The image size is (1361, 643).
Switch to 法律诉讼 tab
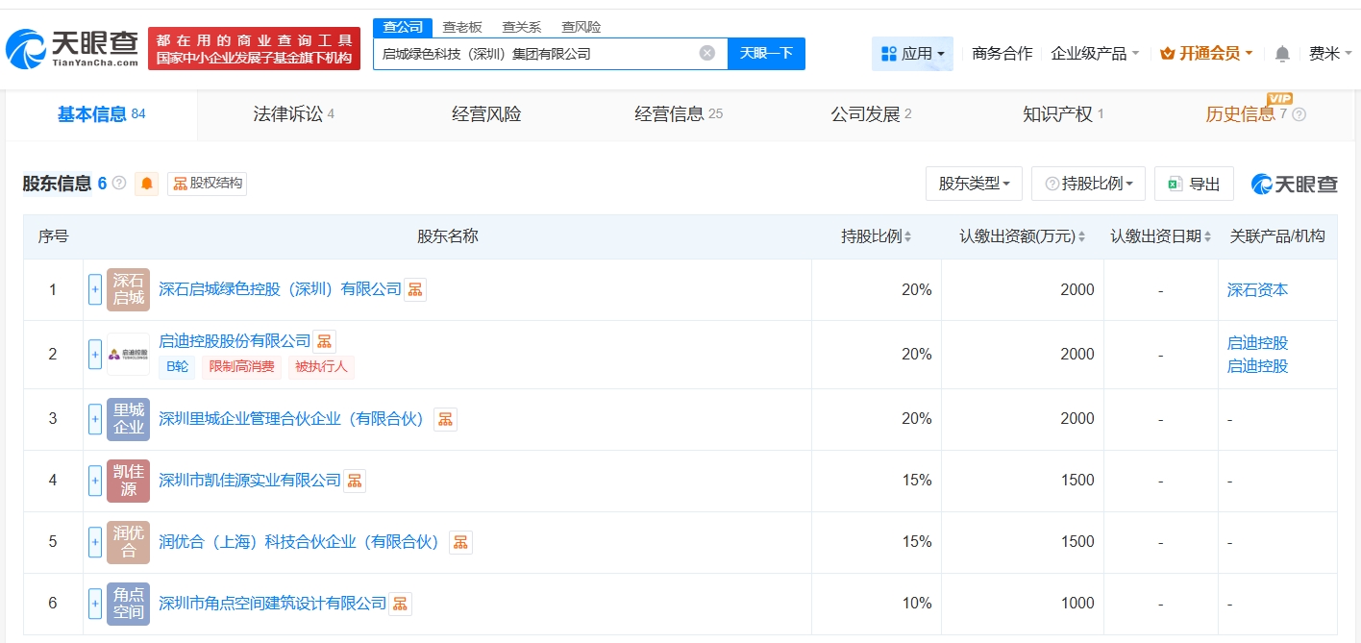pos(293,114)
